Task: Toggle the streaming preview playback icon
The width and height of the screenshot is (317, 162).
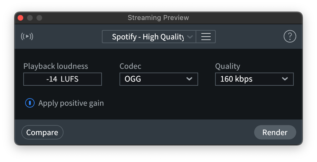Action: coord(27,37)
